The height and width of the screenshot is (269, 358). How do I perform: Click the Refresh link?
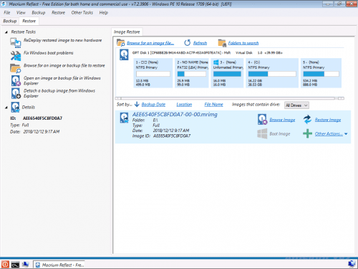[200, 43]
